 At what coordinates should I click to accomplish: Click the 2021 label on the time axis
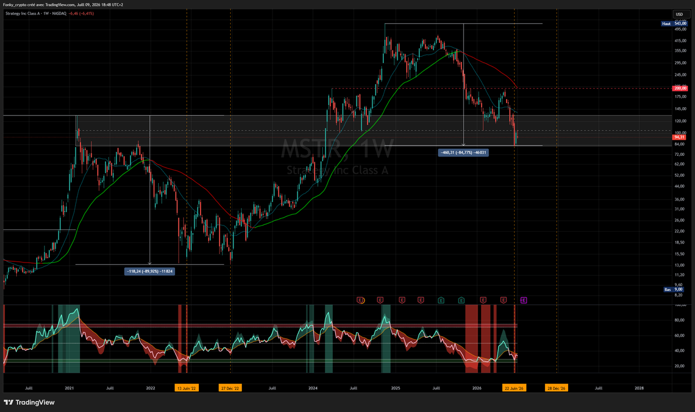click(69, 388)
